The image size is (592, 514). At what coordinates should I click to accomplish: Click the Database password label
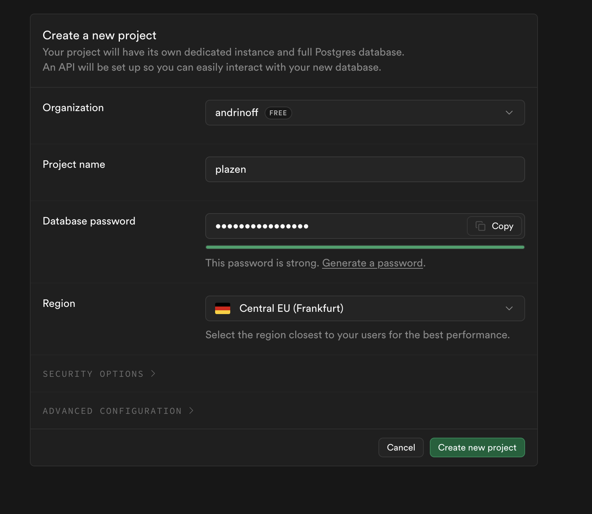[x=89, y=221]
